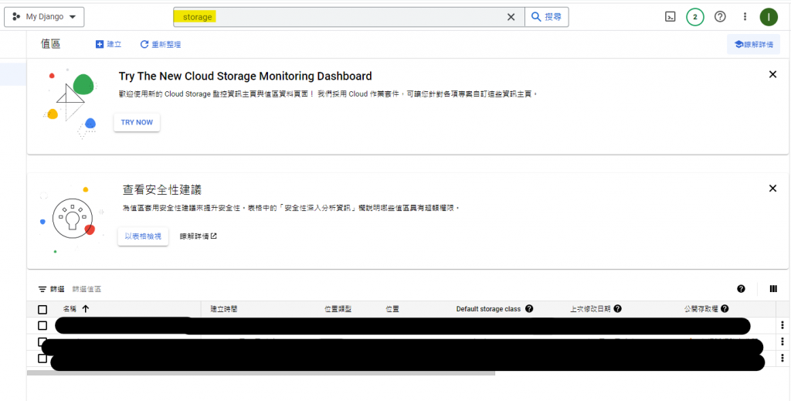The image size is (791, 401).
Task: Open the Cloud Shell terminal icon
Action: click(x=670, y=17)
